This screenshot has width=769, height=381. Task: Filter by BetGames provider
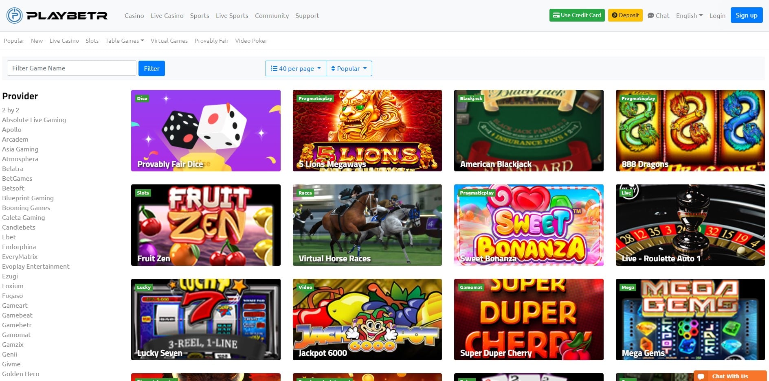point(17,178)
